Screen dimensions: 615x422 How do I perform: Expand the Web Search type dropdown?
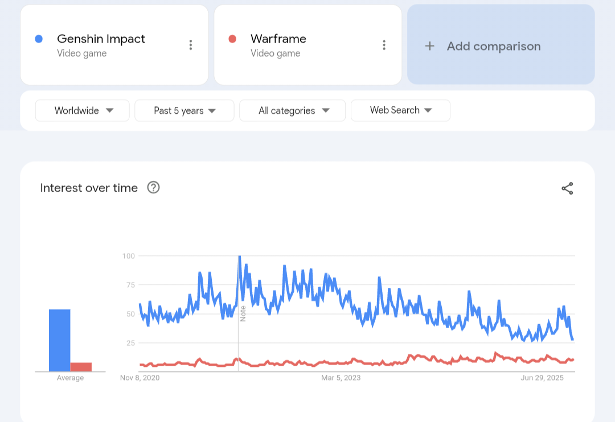tap(400, 110)
